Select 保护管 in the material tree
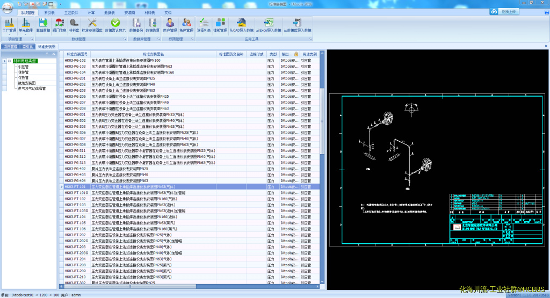Screen dimensions: 550x298 tap(24, 72)
